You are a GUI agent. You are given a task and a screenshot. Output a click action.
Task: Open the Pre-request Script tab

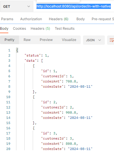[x=103, y=19]
